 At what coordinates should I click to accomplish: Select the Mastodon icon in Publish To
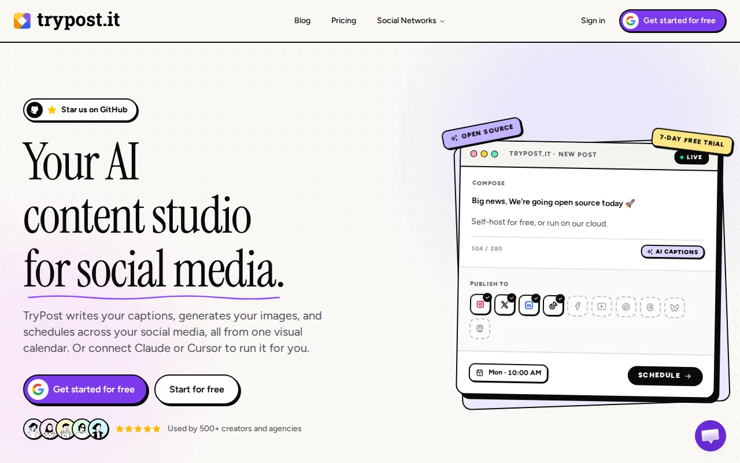pos(480,329)
